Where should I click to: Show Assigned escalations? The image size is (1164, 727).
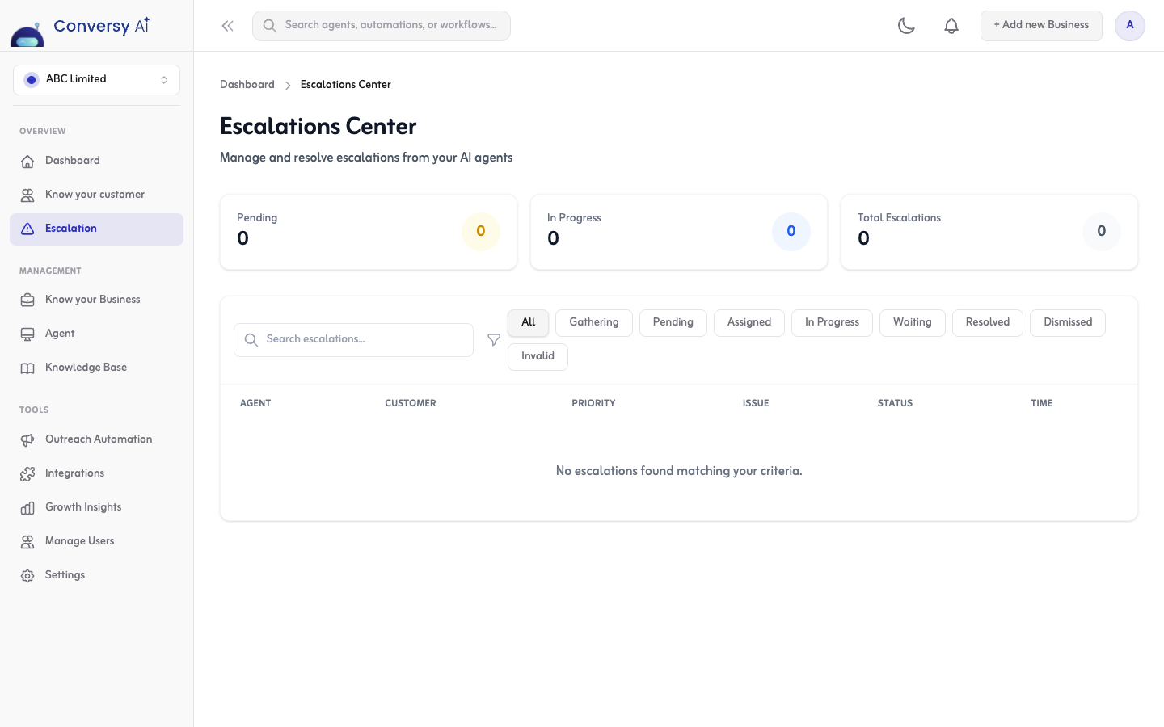749,322
